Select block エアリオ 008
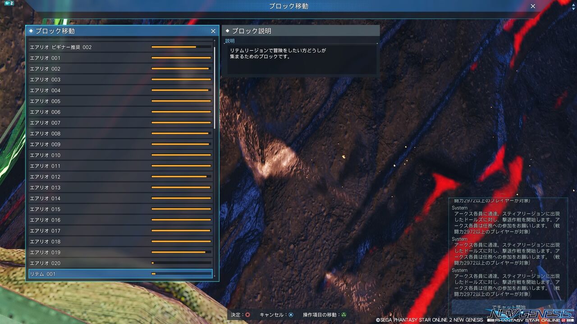This screenshot has width=577, height=324. click(120, 133)
